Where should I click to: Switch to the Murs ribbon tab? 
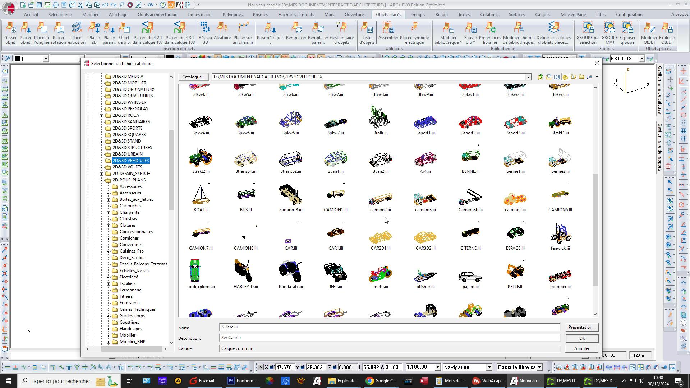(x=329, y=15)
